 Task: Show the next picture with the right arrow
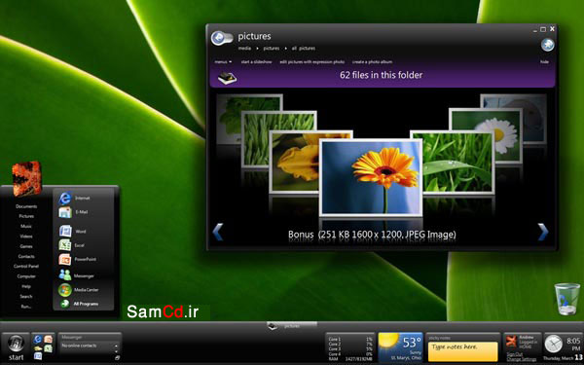(x=543, y=232)
